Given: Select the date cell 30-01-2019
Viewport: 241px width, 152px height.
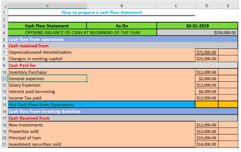Looking at the screenshot, I should 198,26.
